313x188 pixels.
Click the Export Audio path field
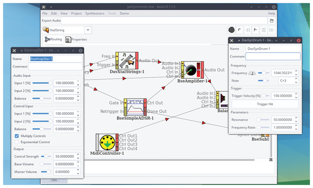click(x=164, y=20)
